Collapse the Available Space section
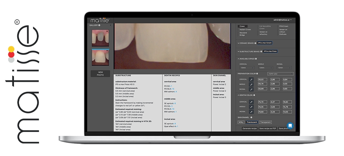Screen dimensions: 344x156 pyautogui.click(x=239, y=59)
